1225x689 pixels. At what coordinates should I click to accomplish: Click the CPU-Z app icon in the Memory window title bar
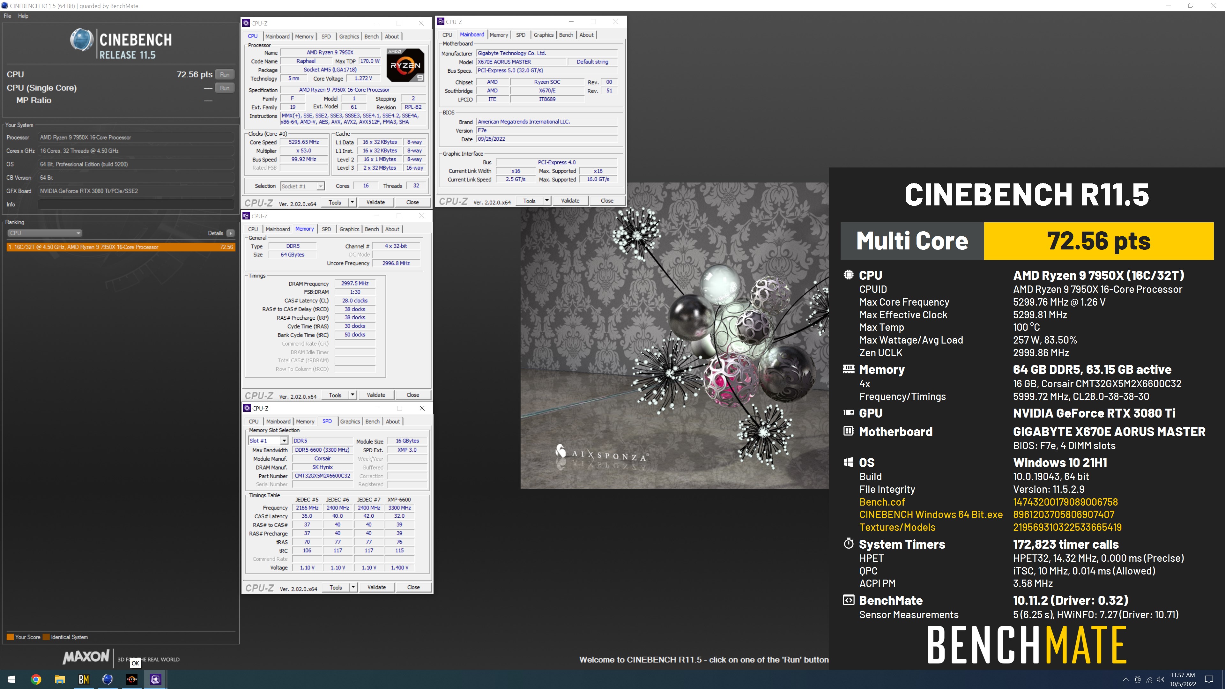click(x=246, y=216)
